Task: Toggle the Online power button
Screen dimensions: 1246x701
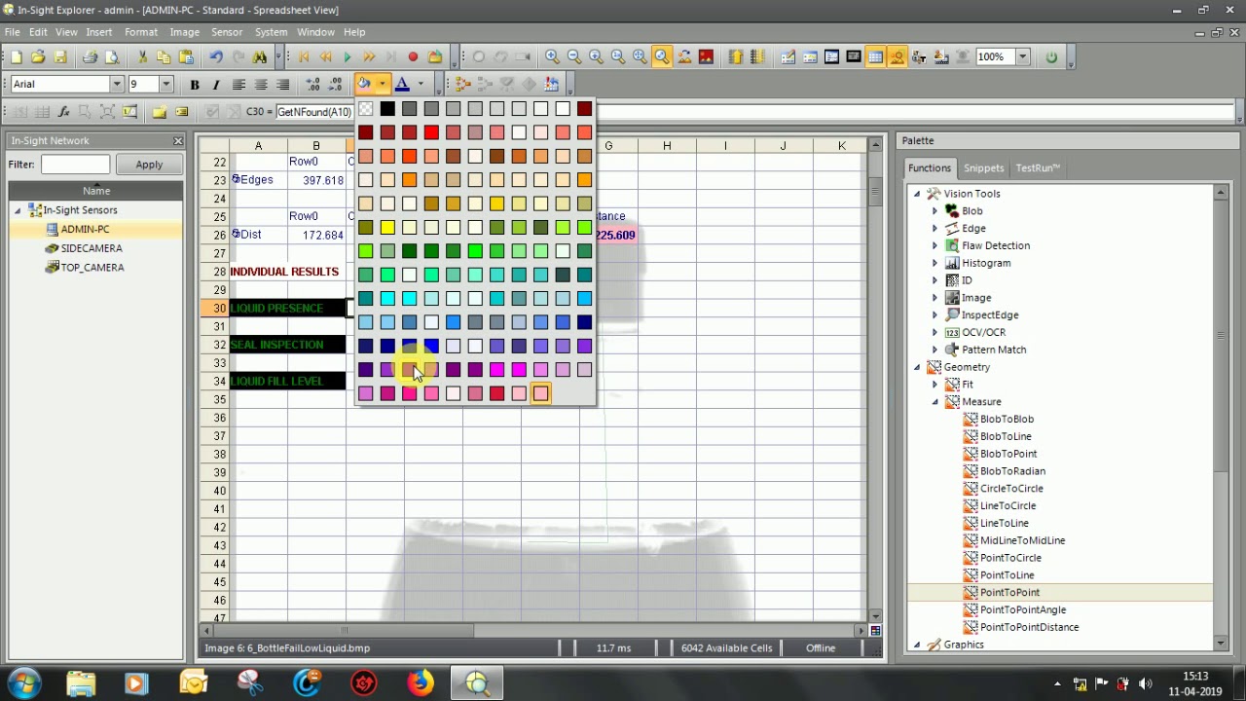Action: click(x=1051, y=57)
